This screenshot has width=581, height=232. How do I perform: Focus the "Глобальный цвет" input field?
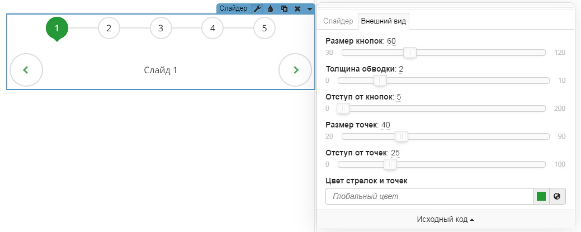[x=429, y=196]
